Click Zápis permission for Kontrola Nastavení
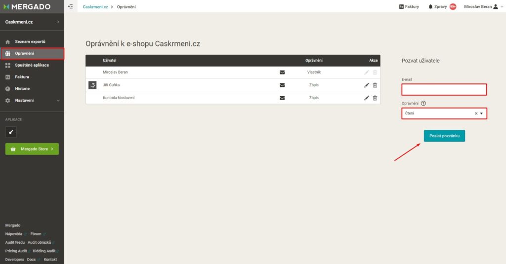Viewport: 506px width, 264px height. tap(314, 98)
